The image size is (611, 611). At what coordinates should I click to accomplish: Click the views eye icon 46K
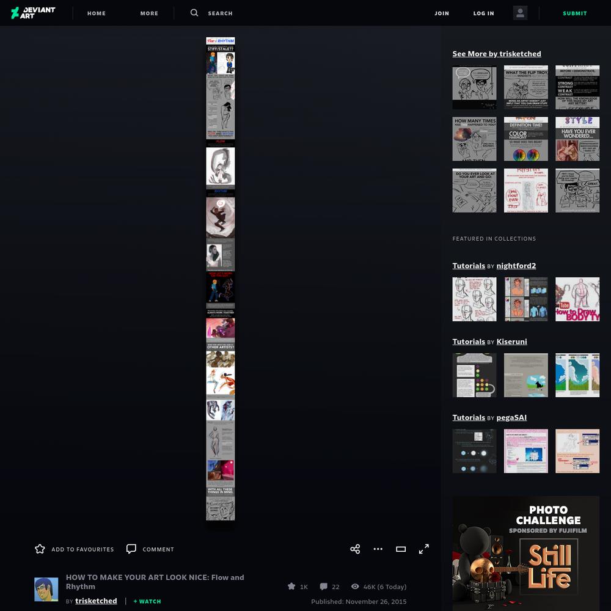355,587
